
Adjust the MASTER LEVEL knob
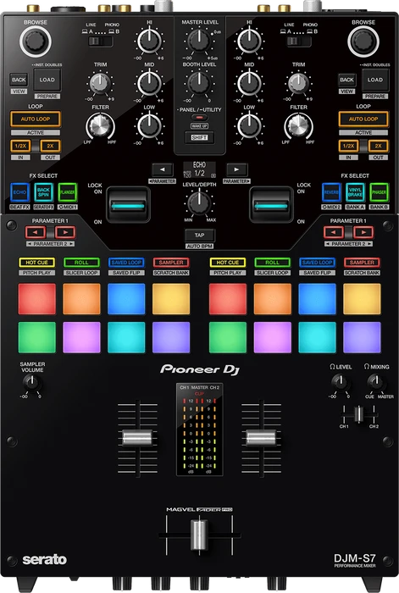pyautogui.click(x=199, y=41)
